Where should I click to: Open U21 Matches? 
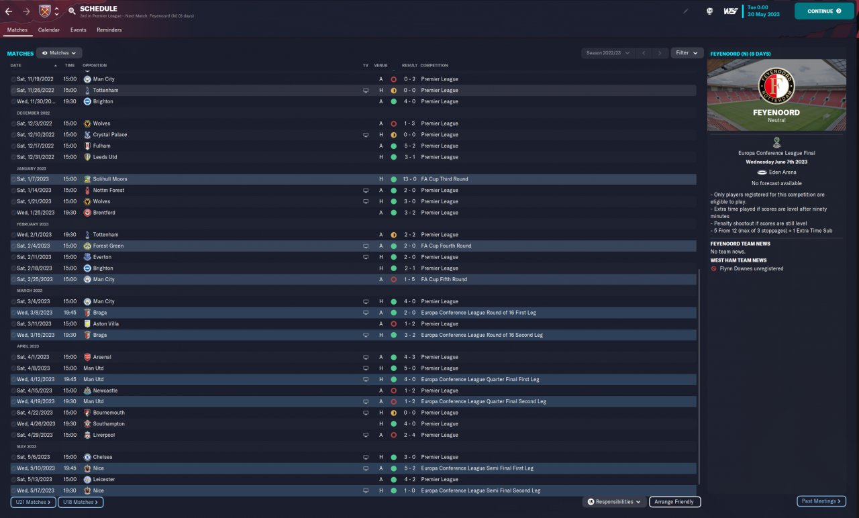point(33,502)
